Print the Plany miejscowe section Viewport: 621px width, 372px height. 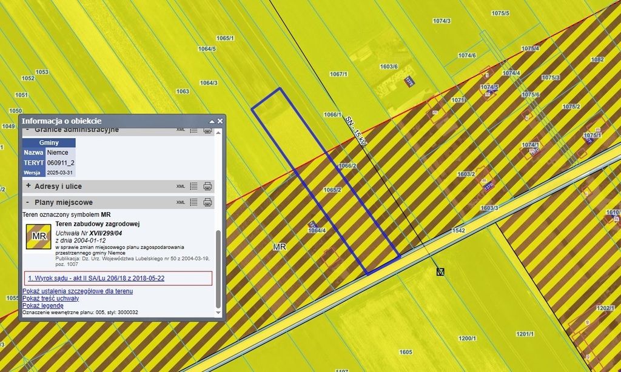(207, 202)
